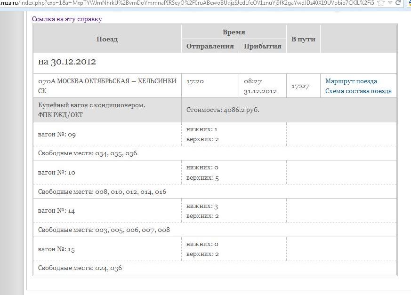
Task: Follow the 'Схема состава поезда' link
Action: (x=358, y=91)
